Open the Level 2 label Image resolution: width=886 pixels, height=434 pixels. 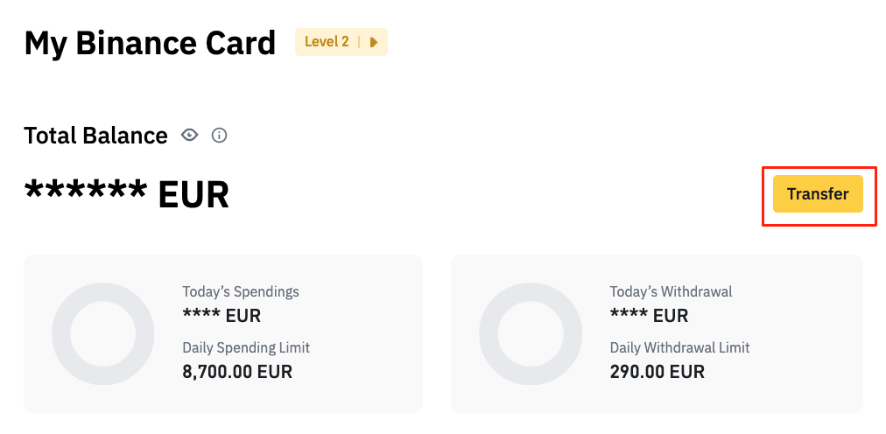[327, 42]
